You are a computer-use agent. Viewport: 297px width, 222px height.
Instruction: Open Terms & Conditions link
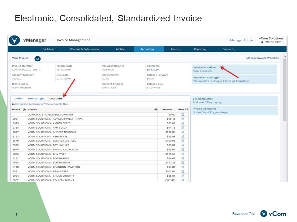[x=237, y=81]
